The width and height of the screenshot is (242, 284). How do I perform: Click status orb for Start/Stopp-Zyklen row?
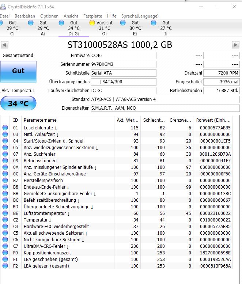tap(5, 141)
